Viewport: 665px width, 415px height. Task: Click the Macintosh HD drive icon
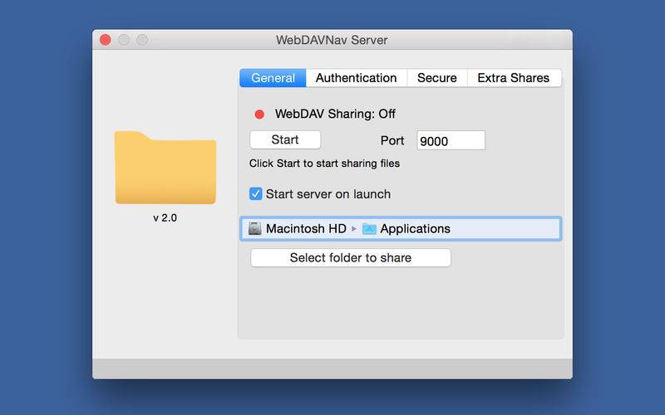254,229
